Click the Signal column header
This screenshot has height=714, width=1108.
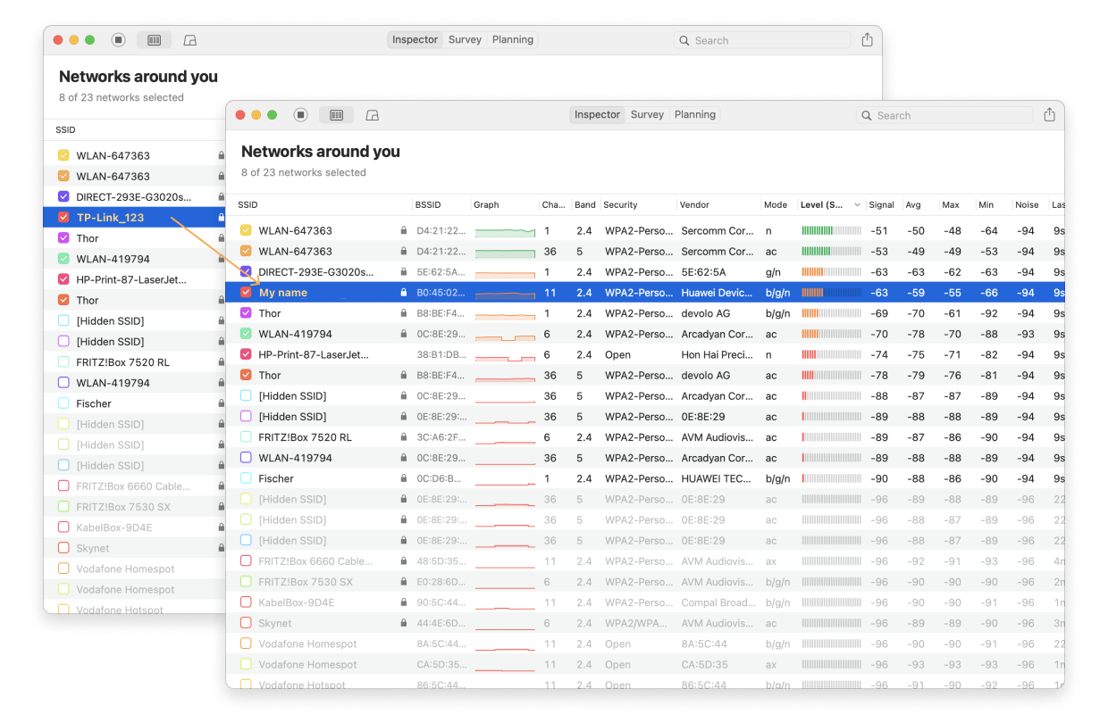pos(882,205)
